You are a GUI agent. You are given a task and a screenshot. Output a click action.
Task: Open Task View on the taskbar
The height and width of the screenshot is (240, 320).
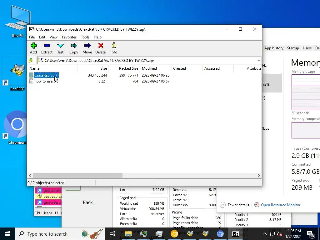click(x=112, y=234)
